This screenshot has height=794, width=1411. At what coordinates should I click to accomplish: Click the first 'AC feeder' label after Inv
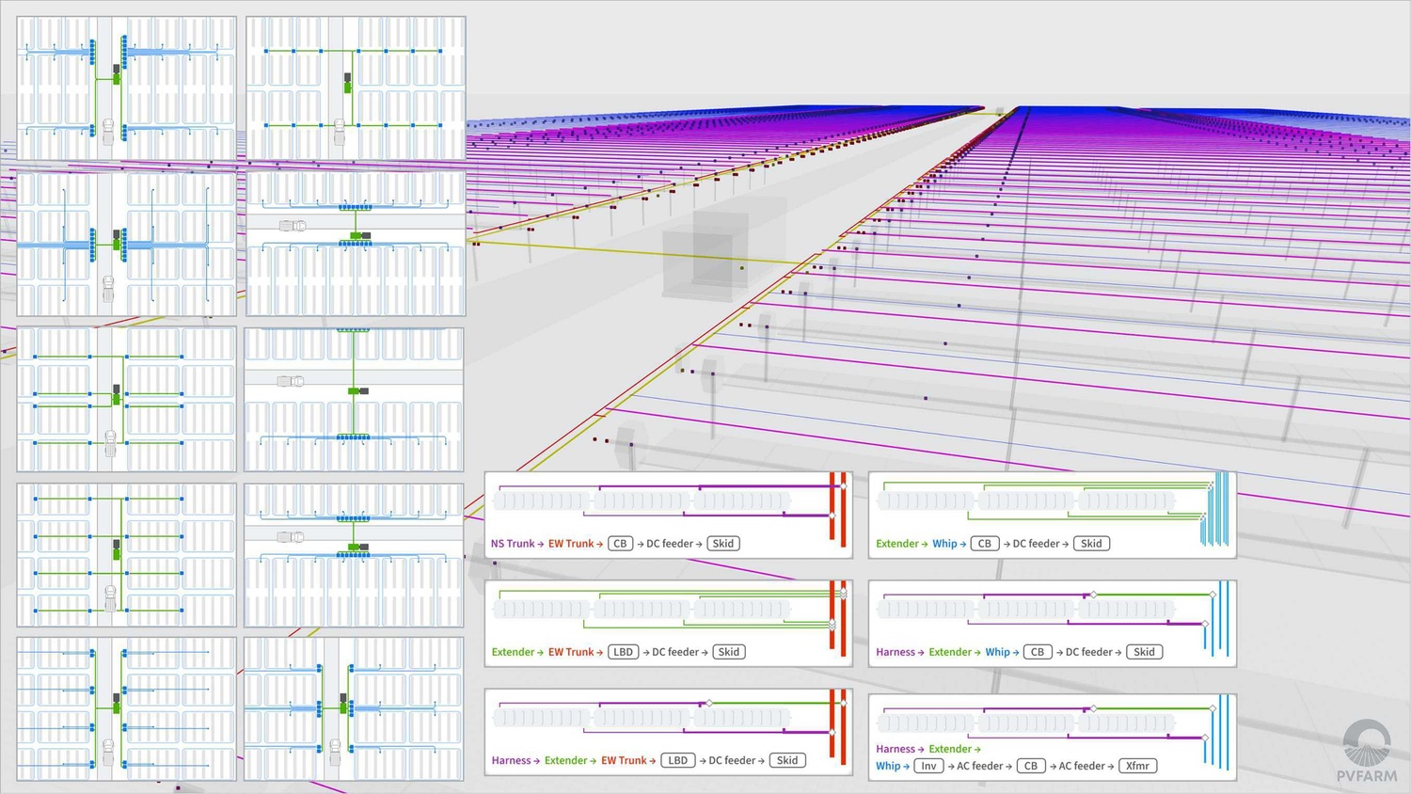click(979, 766)
